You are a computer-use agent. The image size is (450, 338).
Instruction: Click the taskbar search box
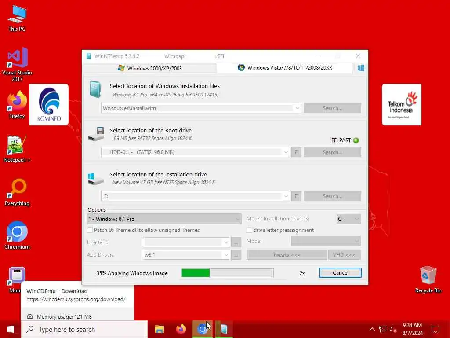point(84,329)
